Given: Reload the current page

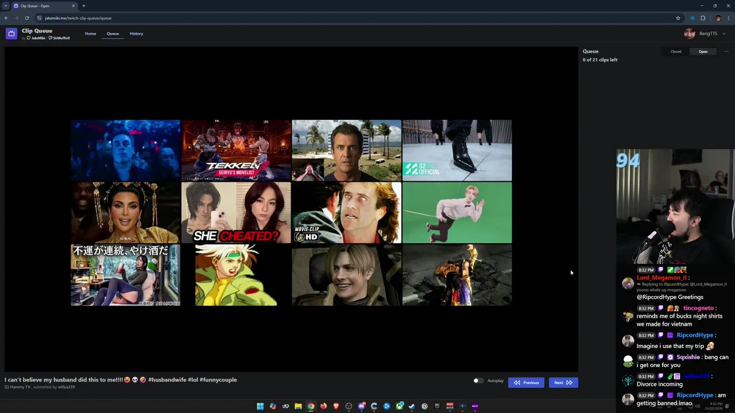Looking at the screenshot, I should pos(26,18).
